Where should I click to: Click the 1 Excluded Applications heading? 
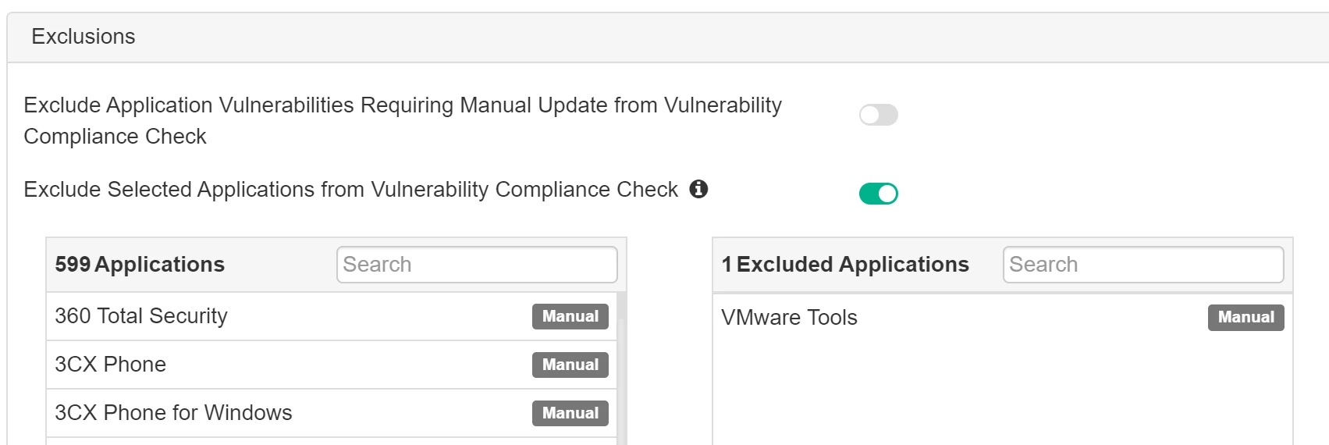[845, 265]
